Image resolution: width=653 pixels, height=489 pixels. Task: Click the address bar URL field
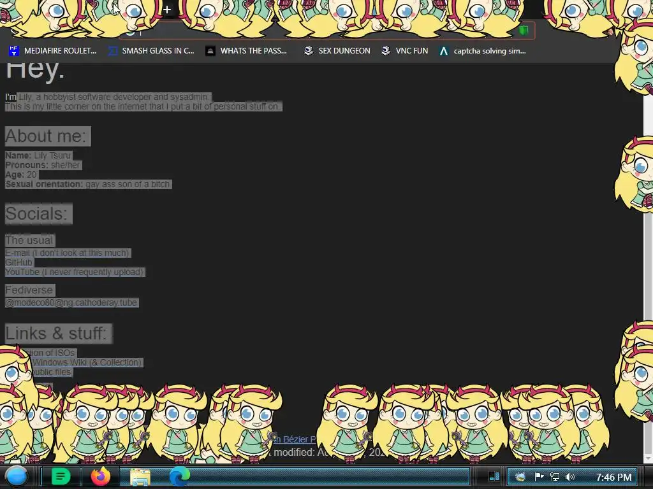[327, 31]
